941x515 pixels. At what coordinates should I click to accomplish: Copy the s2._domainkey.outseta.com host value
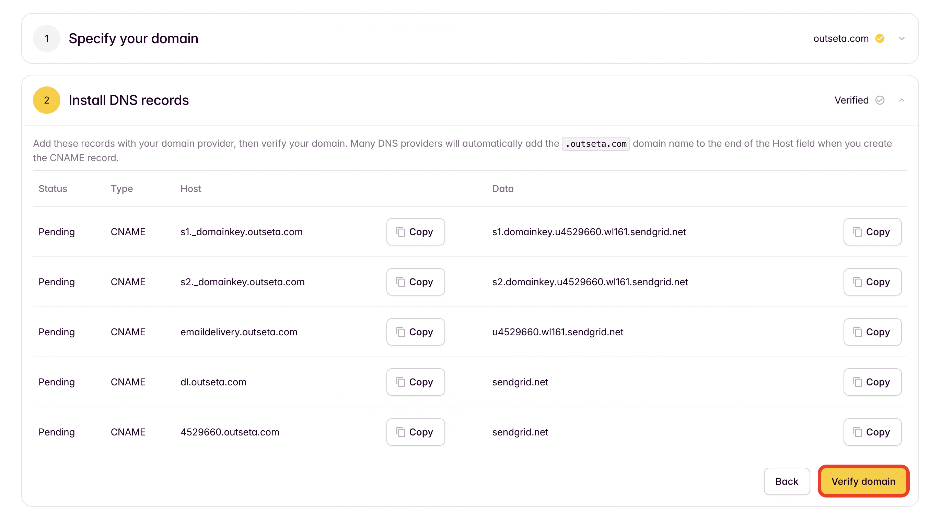click(x=415, y=282)
